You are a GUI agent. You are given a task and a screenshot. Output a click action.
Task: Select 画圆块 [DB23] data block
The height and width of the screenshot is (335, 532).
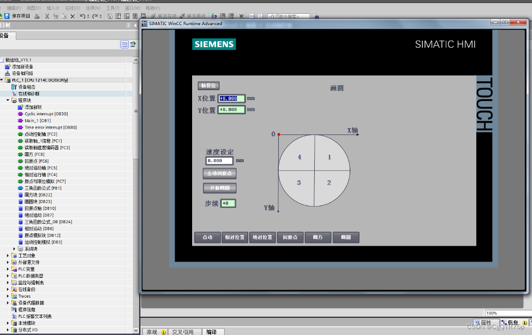click(x=38, y=201)
